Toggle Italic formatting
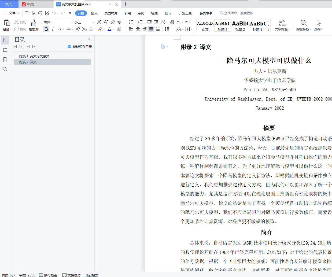This screenshot has width=332, height=277. (x=53, y=29)
